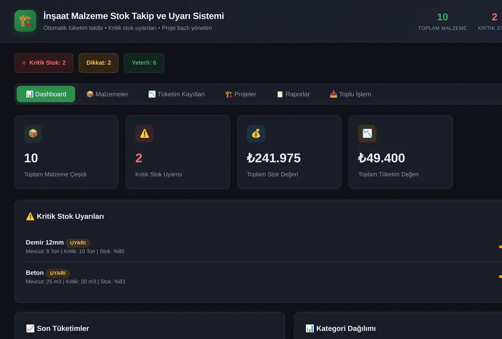Viewport: 502px width, 339px height.
Task: Click the warning icon on Kritik Stok Uyarısı card
Action: [144, 134]
